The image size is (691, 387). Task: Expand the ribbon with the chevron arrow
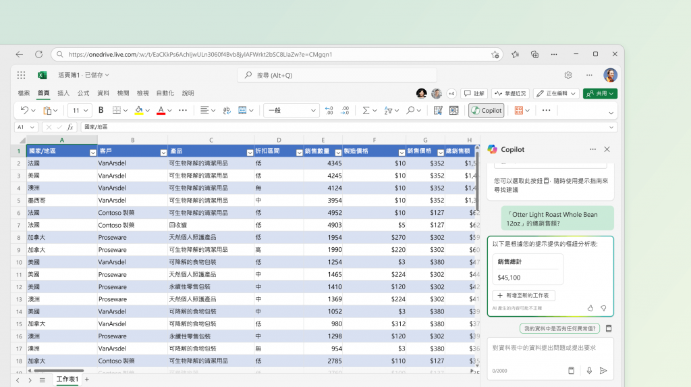611,113
